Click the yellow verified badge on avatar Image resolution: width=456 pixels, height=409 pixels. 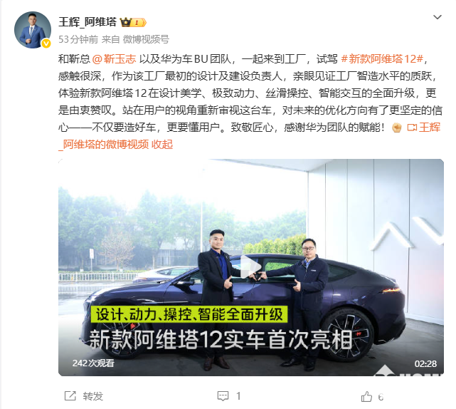(46, 43)
